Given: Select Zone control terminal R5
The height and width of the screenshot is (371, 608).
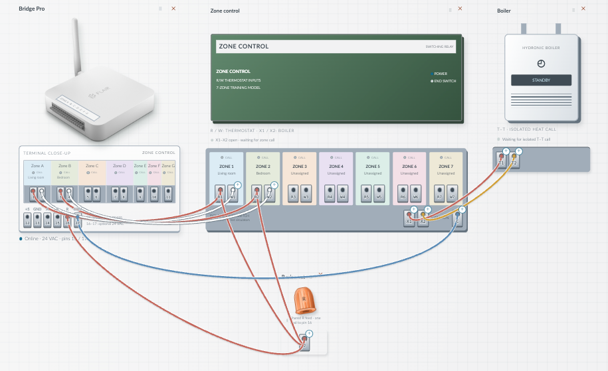Looking at the screenshot, I should tap(366, 192).
